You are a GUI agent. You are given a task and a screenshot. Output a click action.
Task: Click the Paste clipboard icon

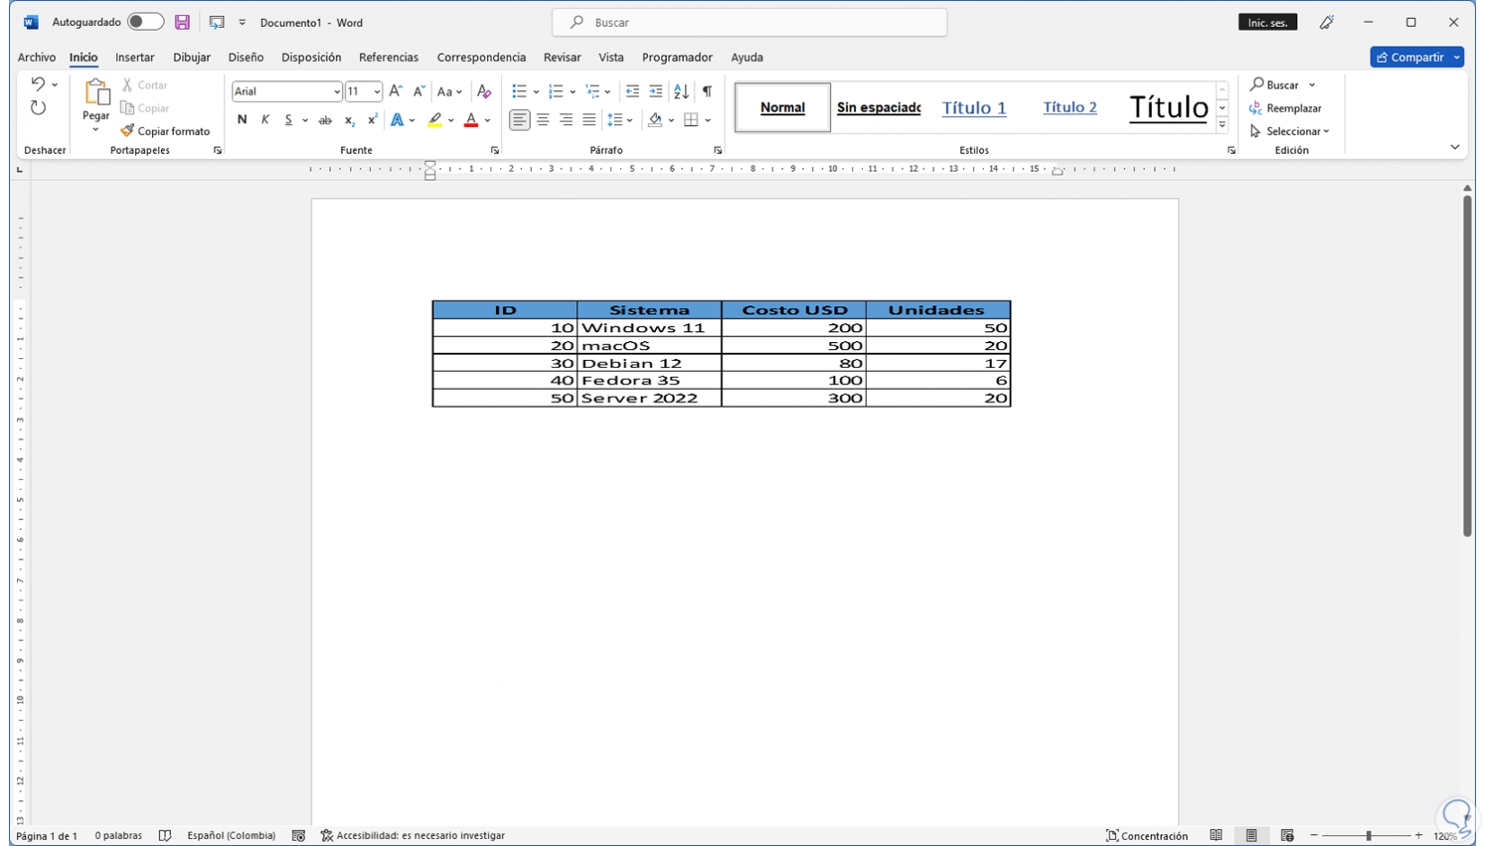[95, 93]
